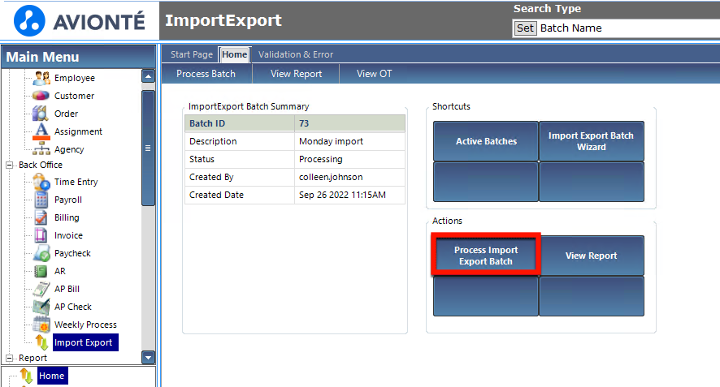This screenshot has width=720, height=387.
Task: Open View OT in the toolbar
Action: (375, 74)
